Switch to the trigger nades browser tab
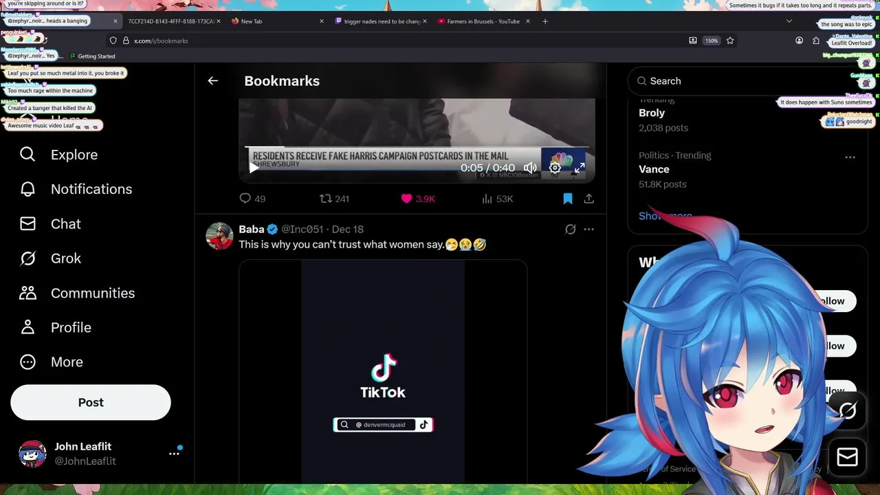 382,21
